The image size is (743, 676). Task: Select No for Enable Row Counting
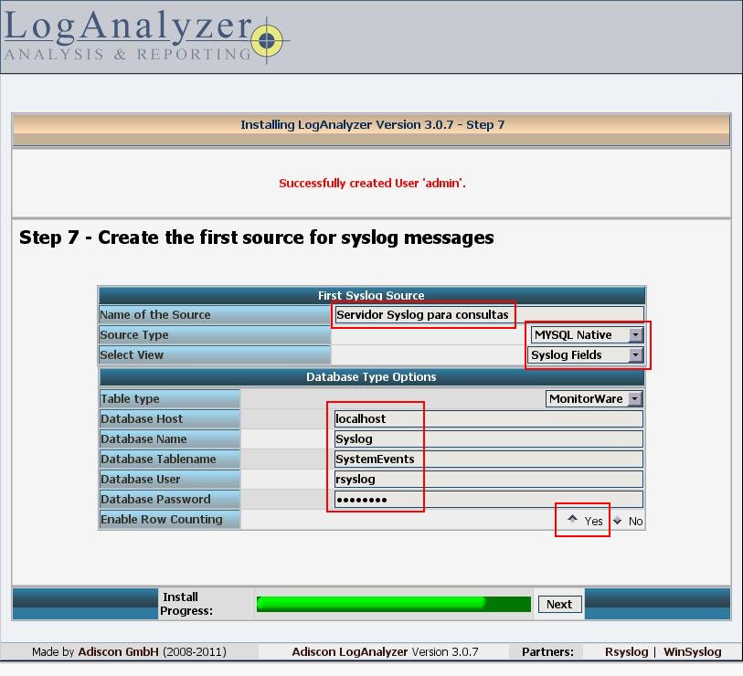tap(618, 521)
